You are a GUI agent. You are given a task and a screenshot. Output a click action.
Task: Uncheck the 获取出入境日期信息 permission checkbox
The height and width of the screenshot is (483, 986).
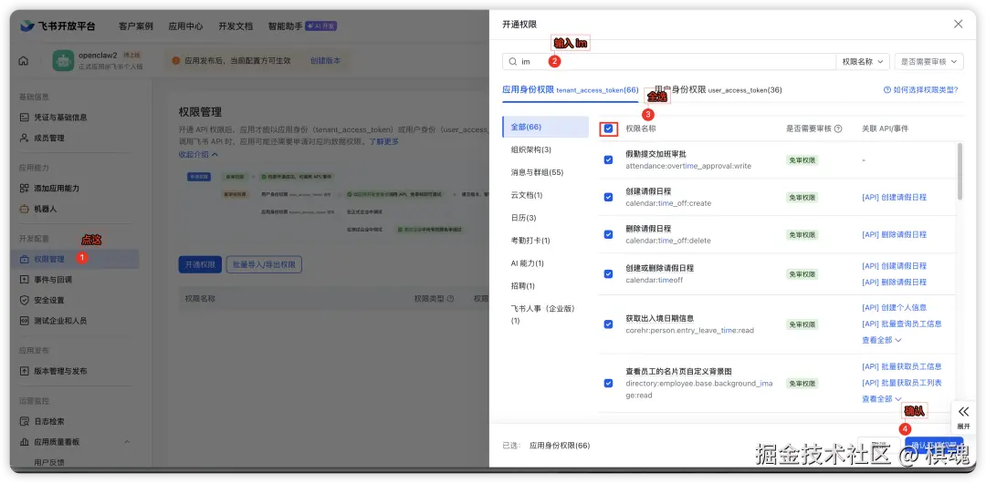click(x=608, y=324)
